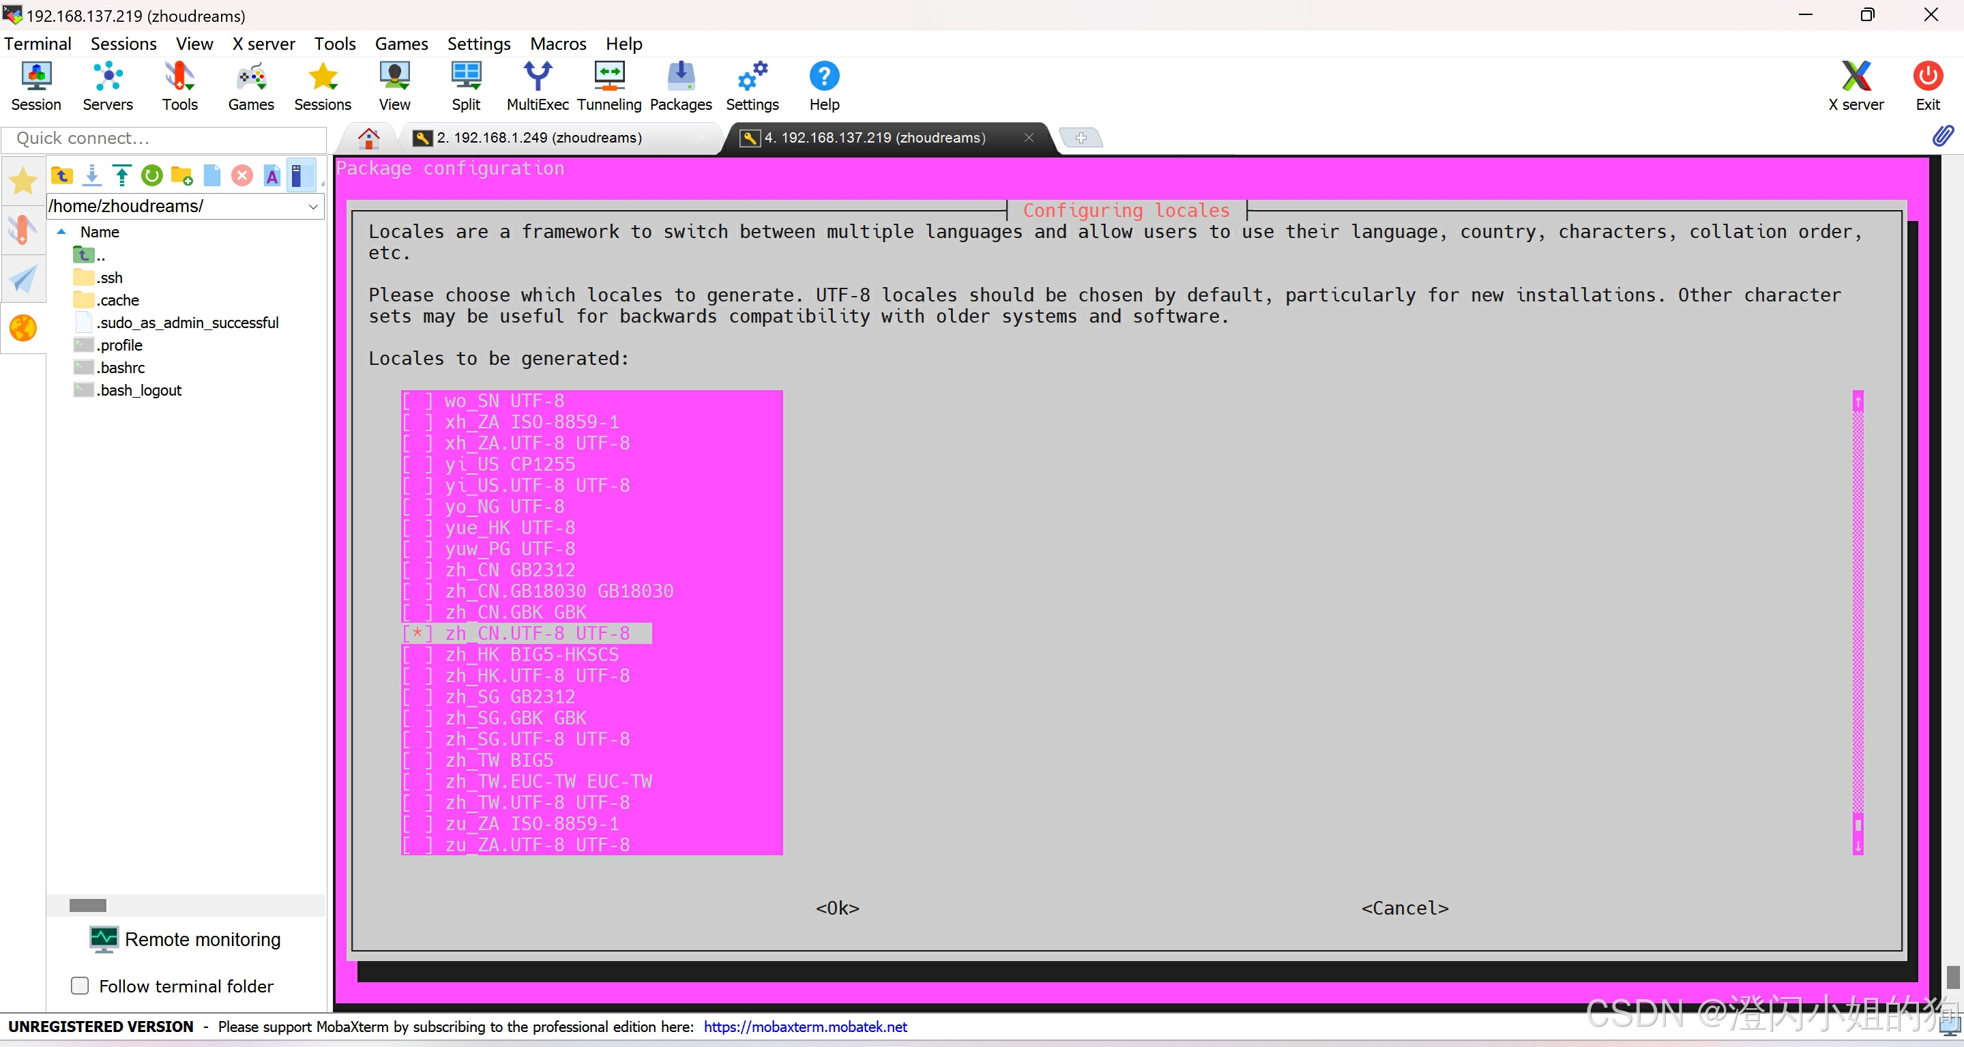Open the .ssh folder in tree

[110, 278]
